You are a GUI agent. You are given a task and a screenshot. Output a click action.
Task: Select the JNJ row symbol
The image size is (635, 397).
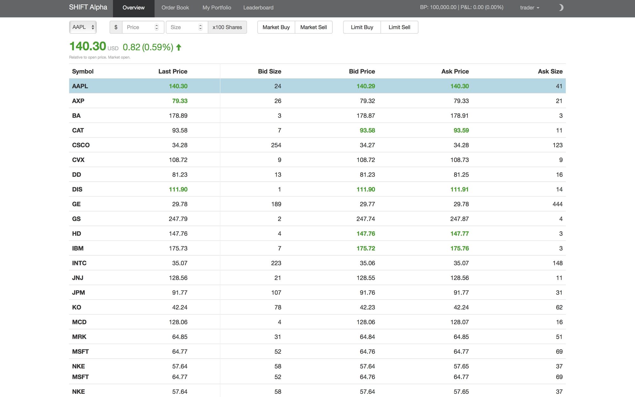coord(78,278)
